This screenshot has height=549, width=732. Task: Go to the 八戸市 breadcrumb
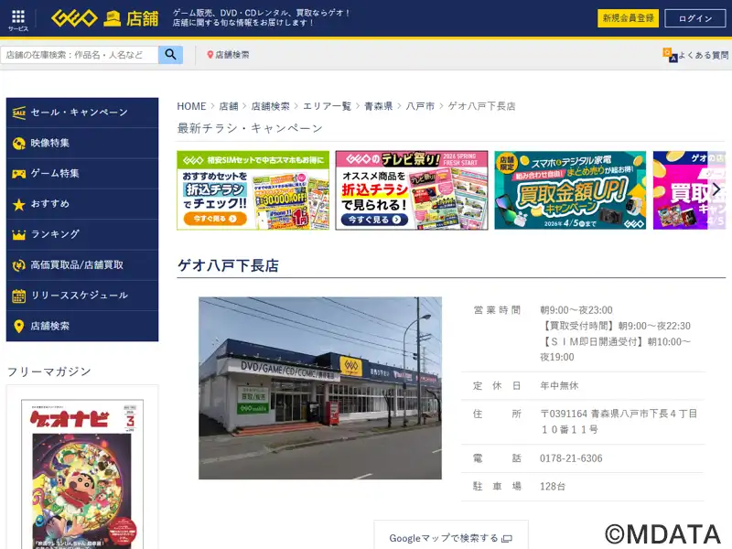pyautogui.click(x=420, y=106)
